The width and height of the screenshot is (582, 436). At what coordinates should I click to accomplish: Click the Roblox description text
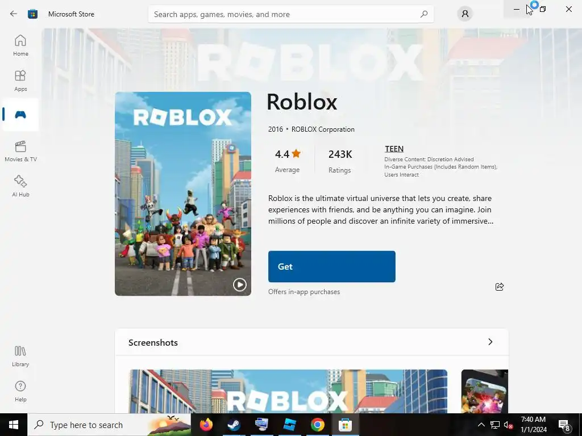(x=381, y=209)
